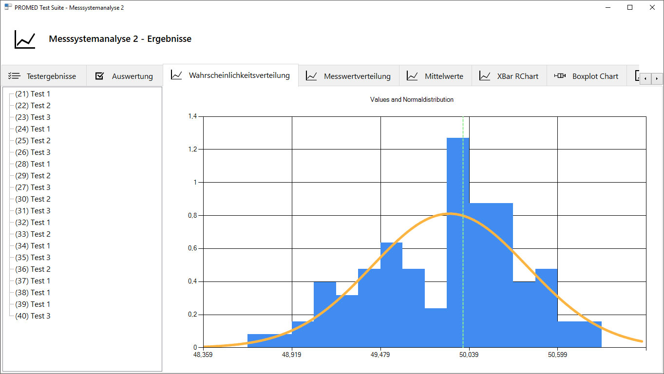Click the heading Messsystemanalyse 2 - Ergebnisse
This screenshot has height=374, width=664.
click(120, 39)
